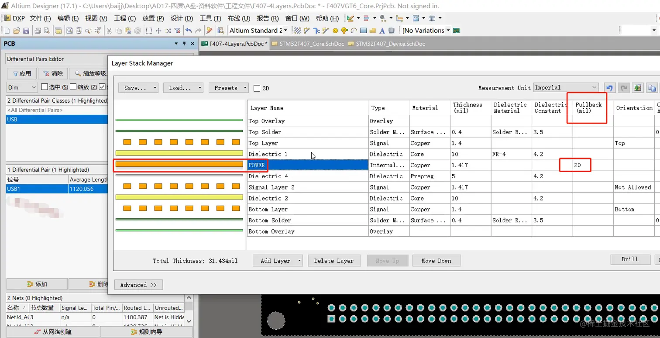Undo in Layer Stack Manager

(609, 88)
